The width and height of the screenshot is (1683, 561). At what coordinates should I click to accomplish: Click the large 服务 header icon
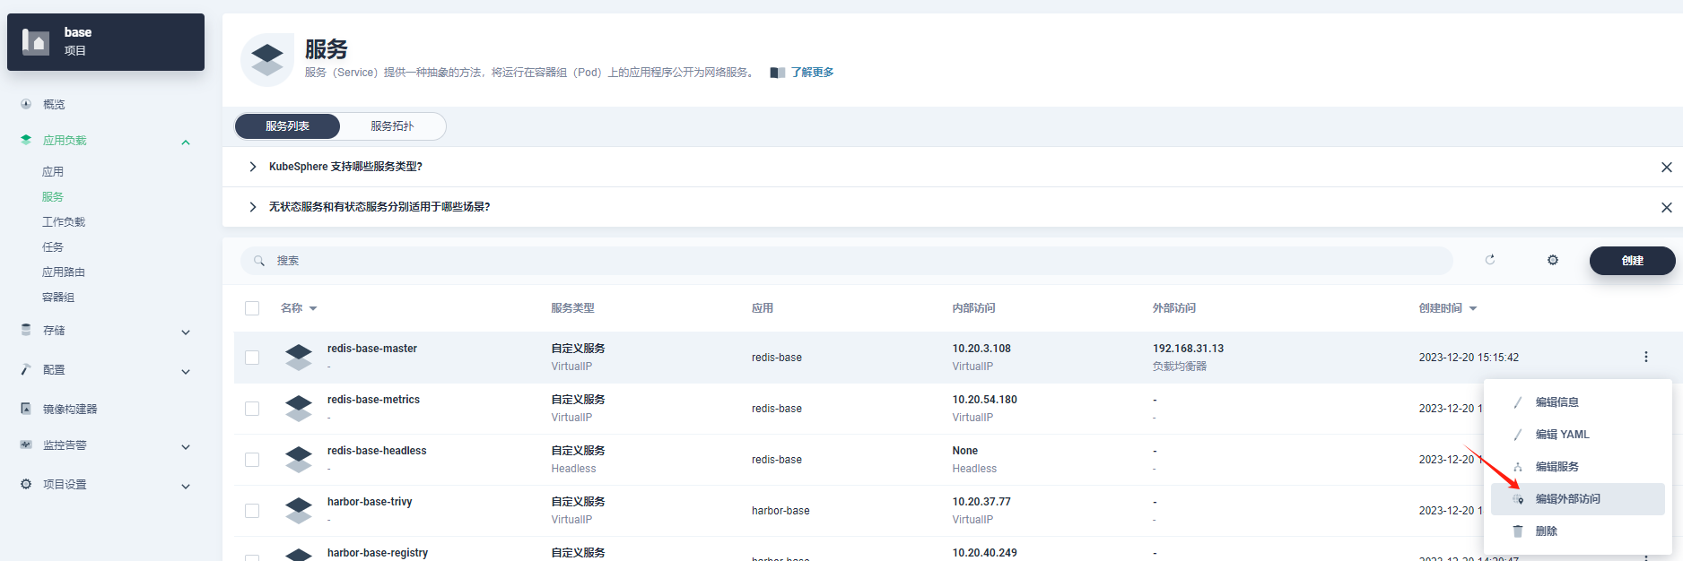[267, 60]
